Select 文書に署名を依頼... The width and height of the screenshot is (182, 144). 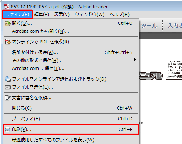[x=71, y=98]
